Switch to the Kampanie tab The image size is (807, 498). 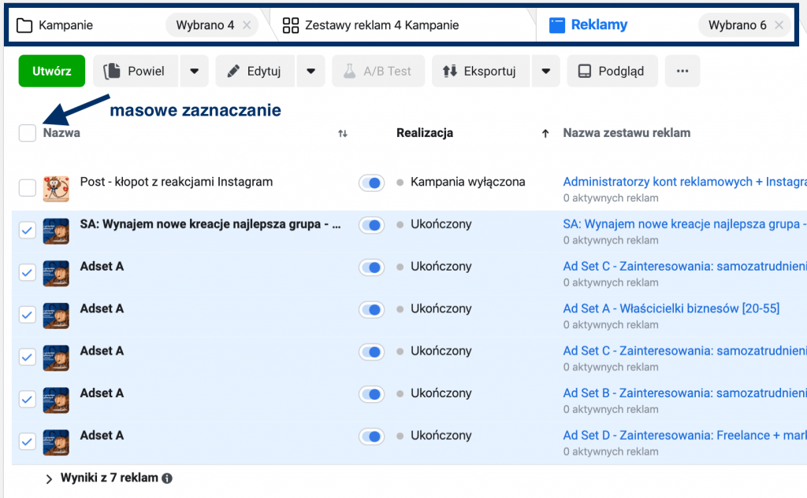66,25
